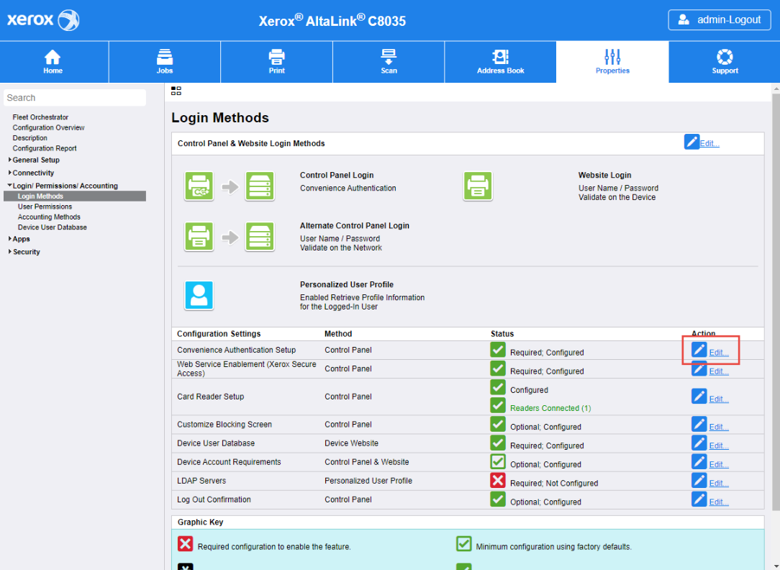Click pencil icon for Convenience Authentication Setup
Image resolution: width=780 pixels, height=570 pixels.
pos(699,350)
